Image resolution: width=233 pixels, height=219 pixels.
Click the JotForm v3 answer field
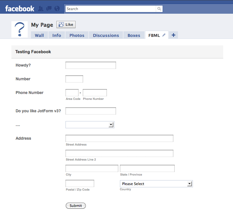point(91,111)
